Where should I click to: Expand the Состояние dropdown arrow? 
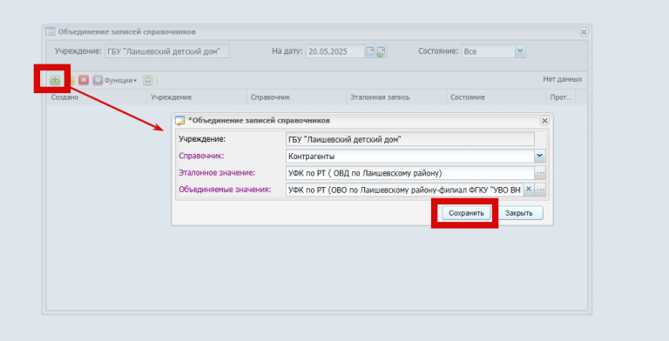520,51
